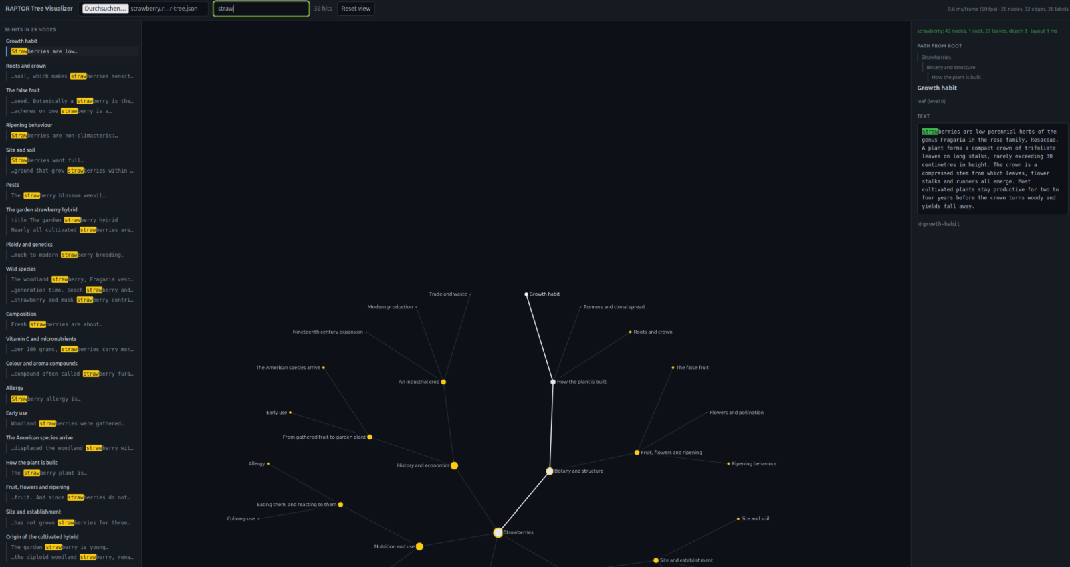Click the 'id growth-habit' line in details panel

coord(938,224)
